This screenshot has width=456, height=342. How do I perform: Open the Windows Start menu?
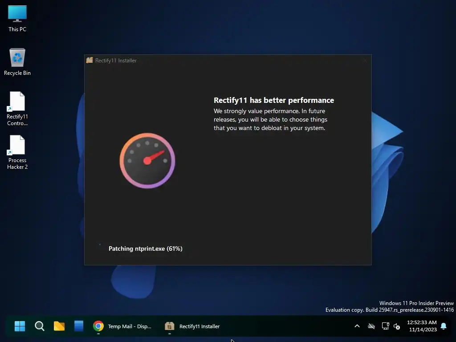coord(20,326)
